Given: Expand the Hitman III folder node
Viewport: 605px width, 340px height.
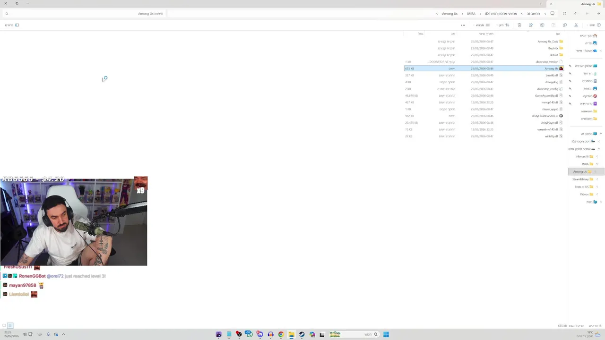Looking at the screenshot, I should [597, 156].
